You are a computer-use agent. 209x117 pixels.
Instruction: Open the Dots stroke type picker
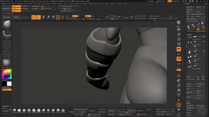pos(7,35)
